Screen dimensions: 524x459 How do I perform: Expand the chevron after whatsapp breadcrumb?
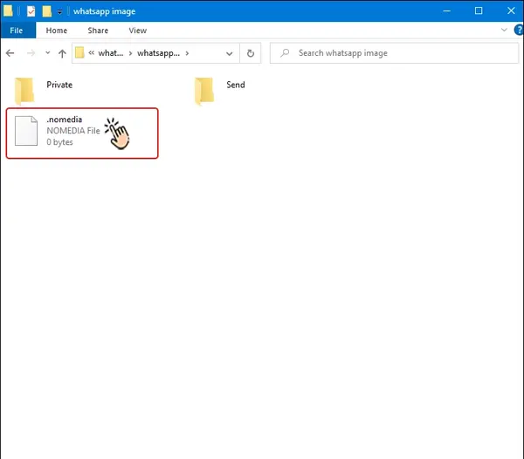[x=187, y=53]
